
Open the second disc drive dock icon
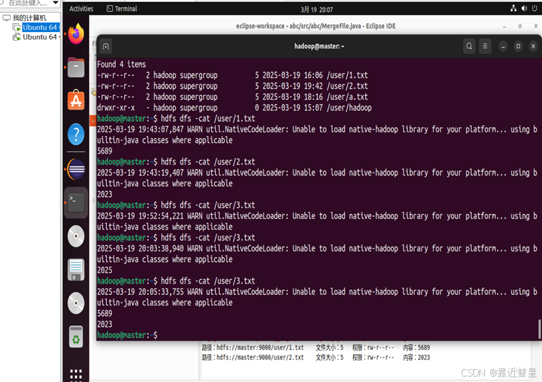click(x=76, y=303)
